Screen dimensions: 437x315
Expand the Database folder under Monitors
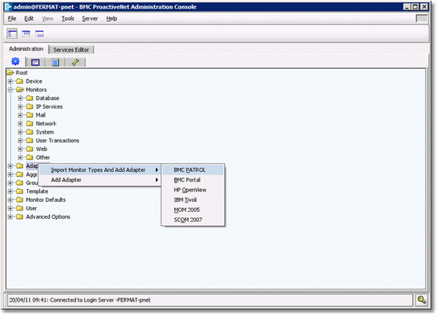[x=20, y=98]
